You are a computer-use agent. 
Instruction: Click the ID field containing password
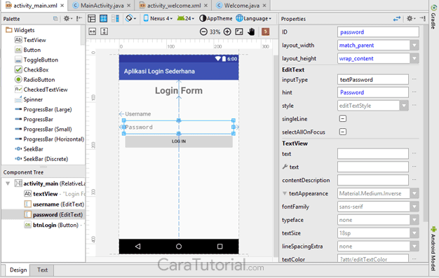378,32
